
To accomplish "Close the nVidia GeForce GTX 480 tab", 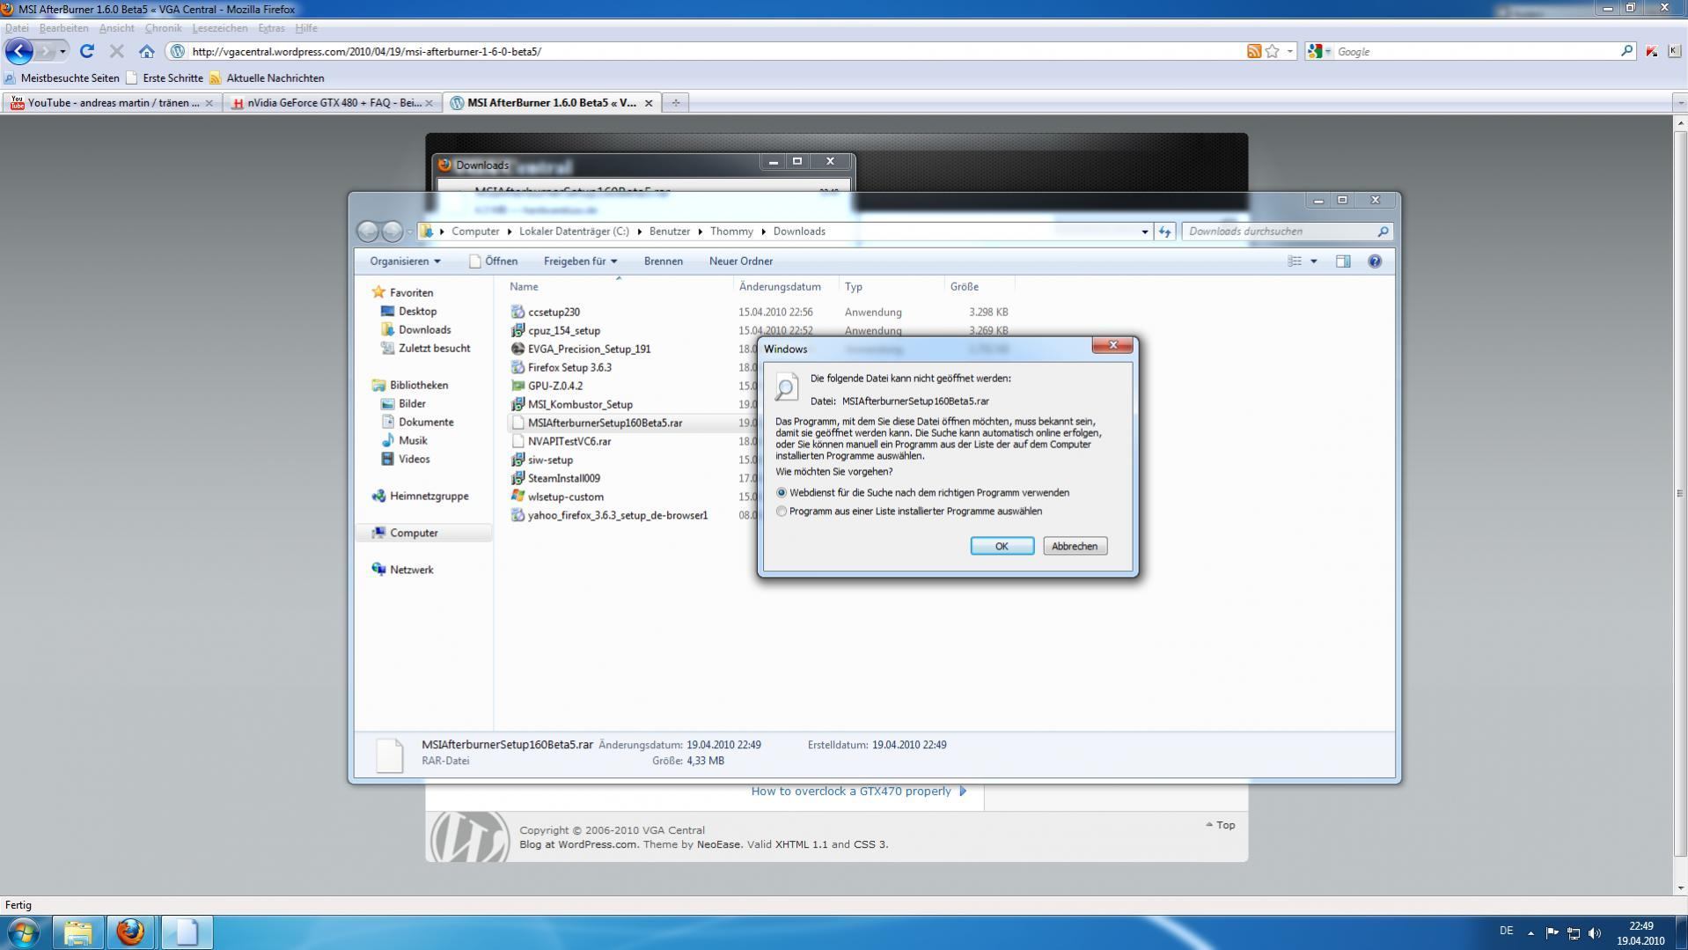I will (x=429, y=103).
